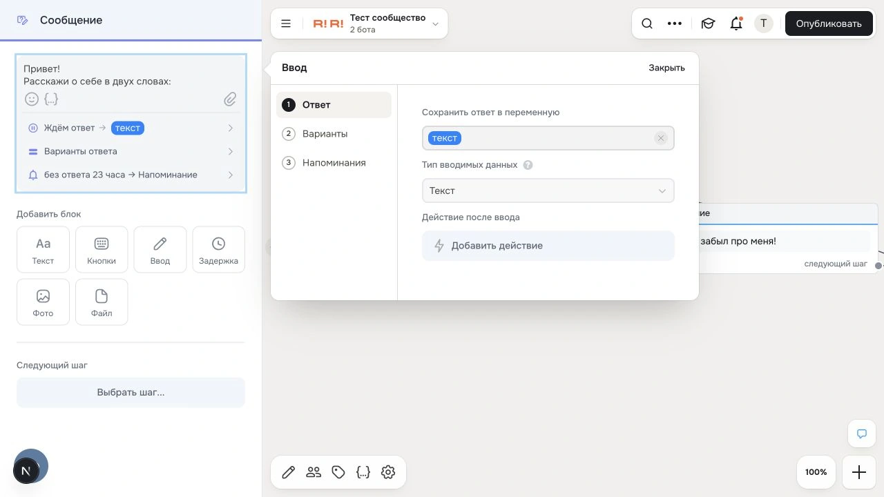The width and height of the screenshot is (884, 497).
Task: Open the three-dots more options menu
Action: pos(675,23)
